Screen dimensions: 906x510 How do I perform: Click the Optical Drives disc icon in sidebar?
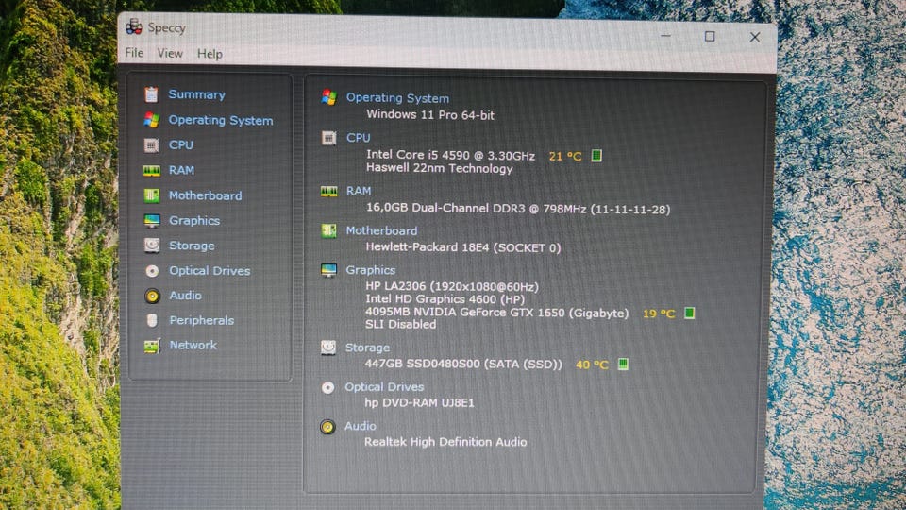coord(152,271)
